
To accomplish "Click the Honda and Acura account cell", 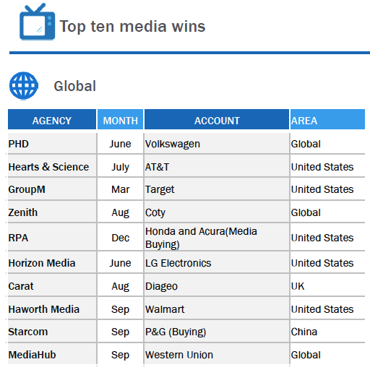I will (217, 238).
